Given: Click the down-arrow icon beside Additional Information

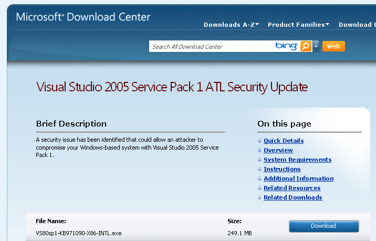Looking at the screenshot, I should click(x=259, y=179).
